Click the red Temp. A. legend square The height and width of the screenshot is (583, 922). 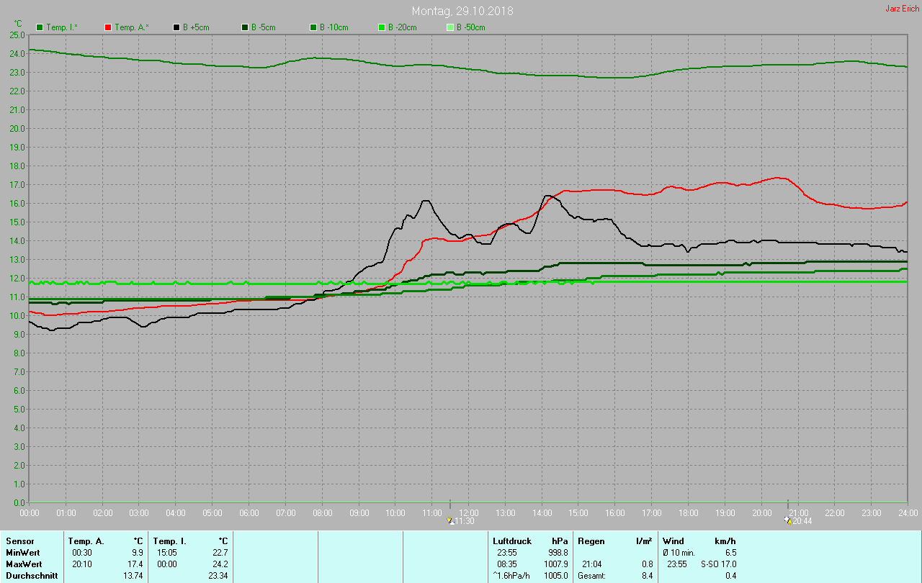108,27
